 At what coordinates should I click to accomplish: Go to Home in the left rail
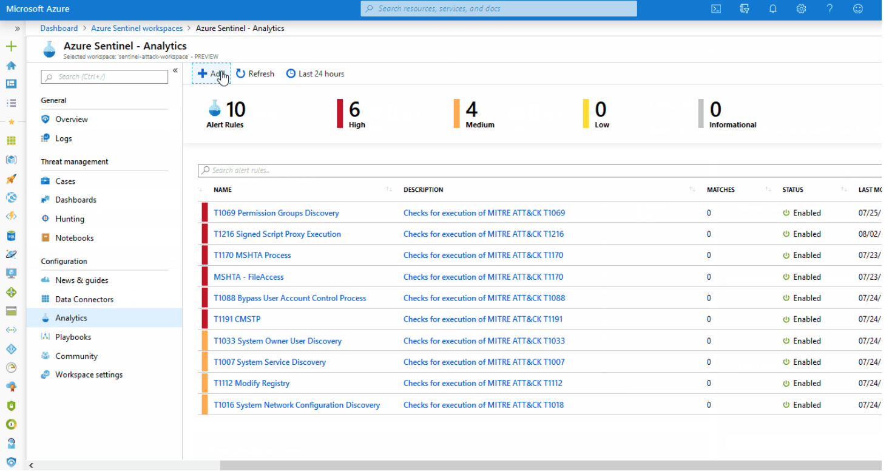tap(11, 66)
